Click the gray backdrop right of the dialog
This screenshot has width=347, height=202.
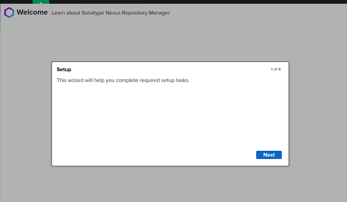click(318, 114)
